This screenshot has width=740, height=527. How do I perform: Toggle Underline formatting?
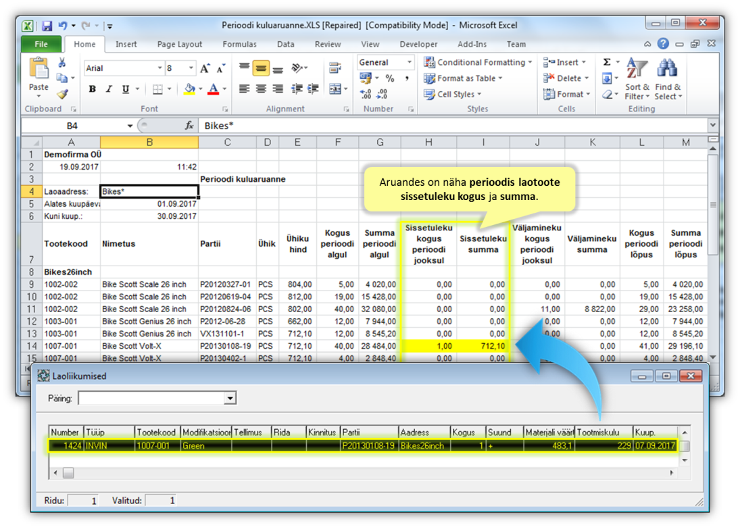125,89
